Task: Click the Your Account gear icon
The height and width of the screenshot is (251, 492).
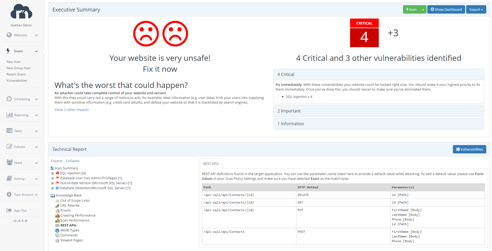Action: pyautogui.click(x=9, y=194)
